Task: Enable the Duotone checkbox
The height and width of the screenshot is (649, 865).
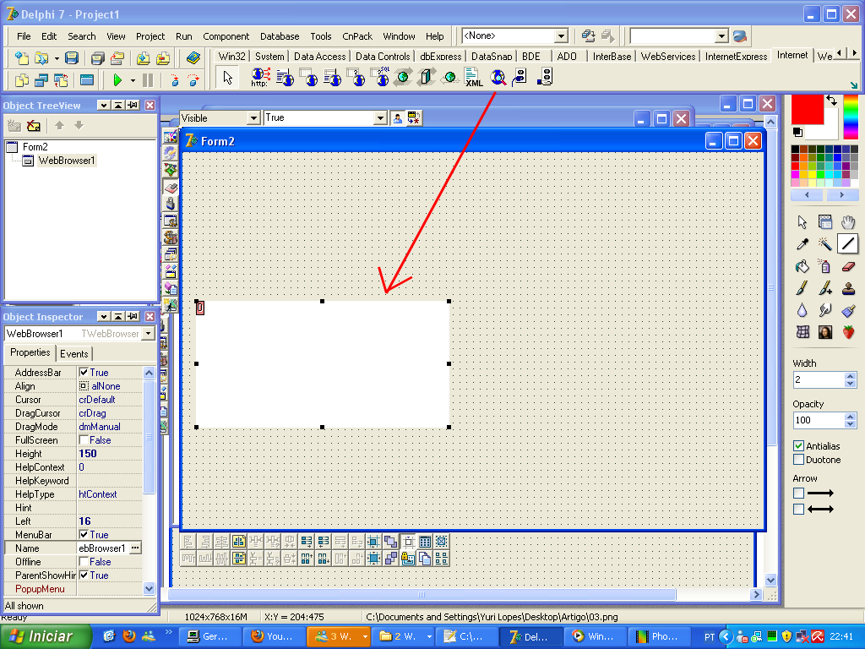Action: [x=798, y=459]
